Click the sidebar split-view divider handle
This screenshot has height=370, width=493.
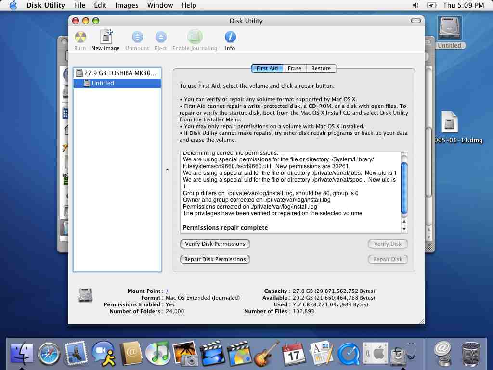pyautogui.click(x=167, y=170)
